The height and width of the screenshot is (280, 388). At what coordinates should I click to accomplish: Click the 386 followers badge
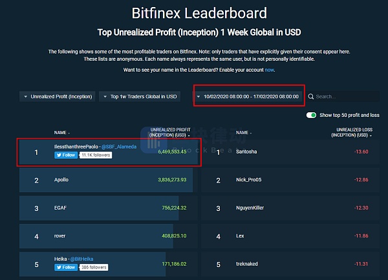coord(94,267)
